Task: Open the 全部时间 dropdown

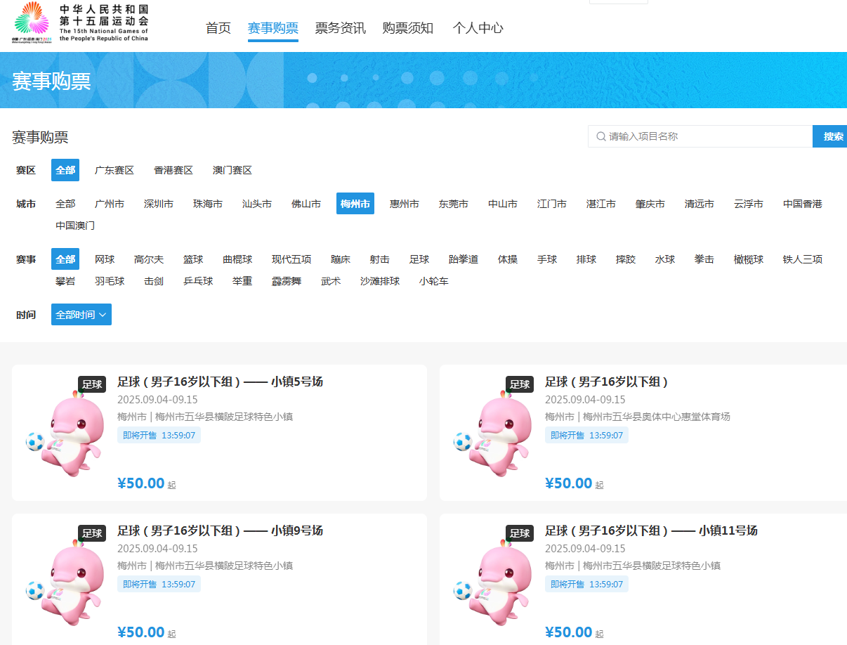Action: tap(81, 315)
